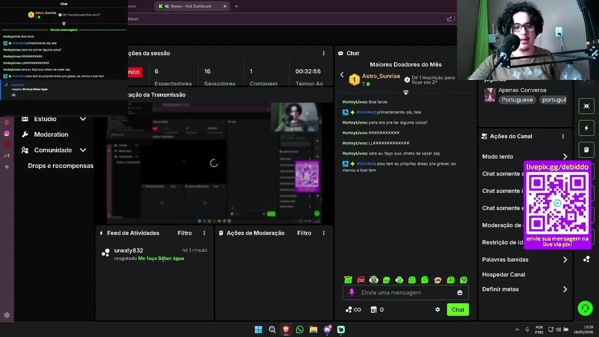Open Feed de Atividades three-dot menu

[x=204, y=233]
